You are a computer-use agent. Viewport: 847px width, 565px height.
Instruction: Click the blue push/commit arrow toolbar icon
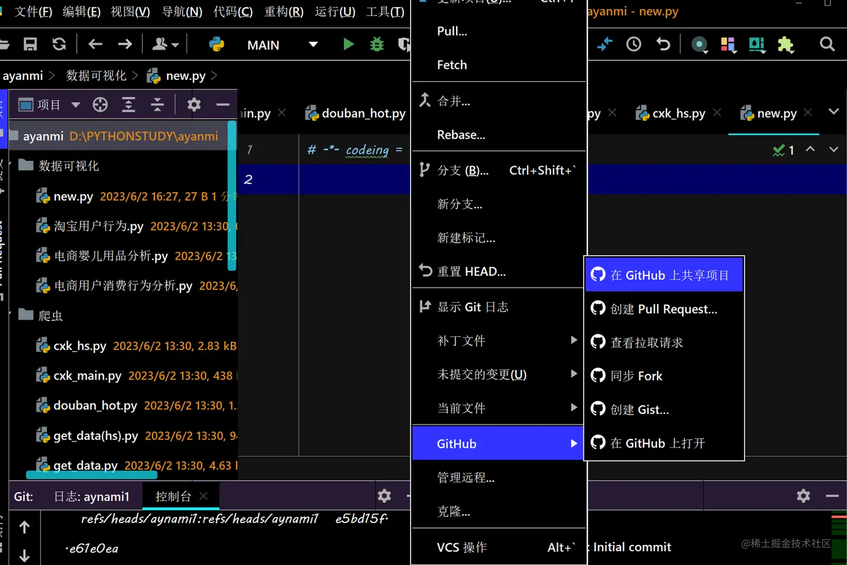[x=604, y=44]
